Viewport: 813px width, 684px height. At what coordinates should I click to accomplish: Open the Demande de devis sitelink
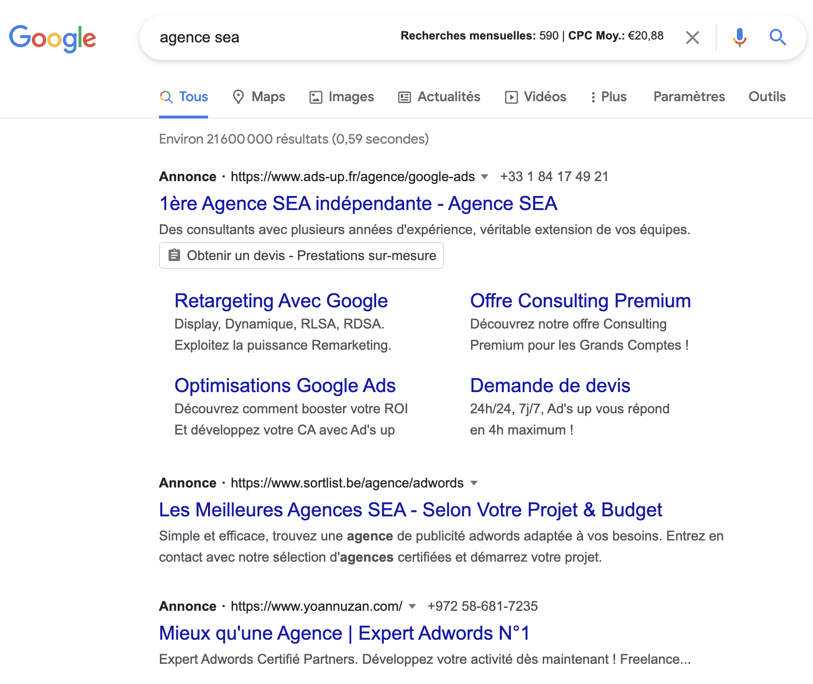point(550,385)
